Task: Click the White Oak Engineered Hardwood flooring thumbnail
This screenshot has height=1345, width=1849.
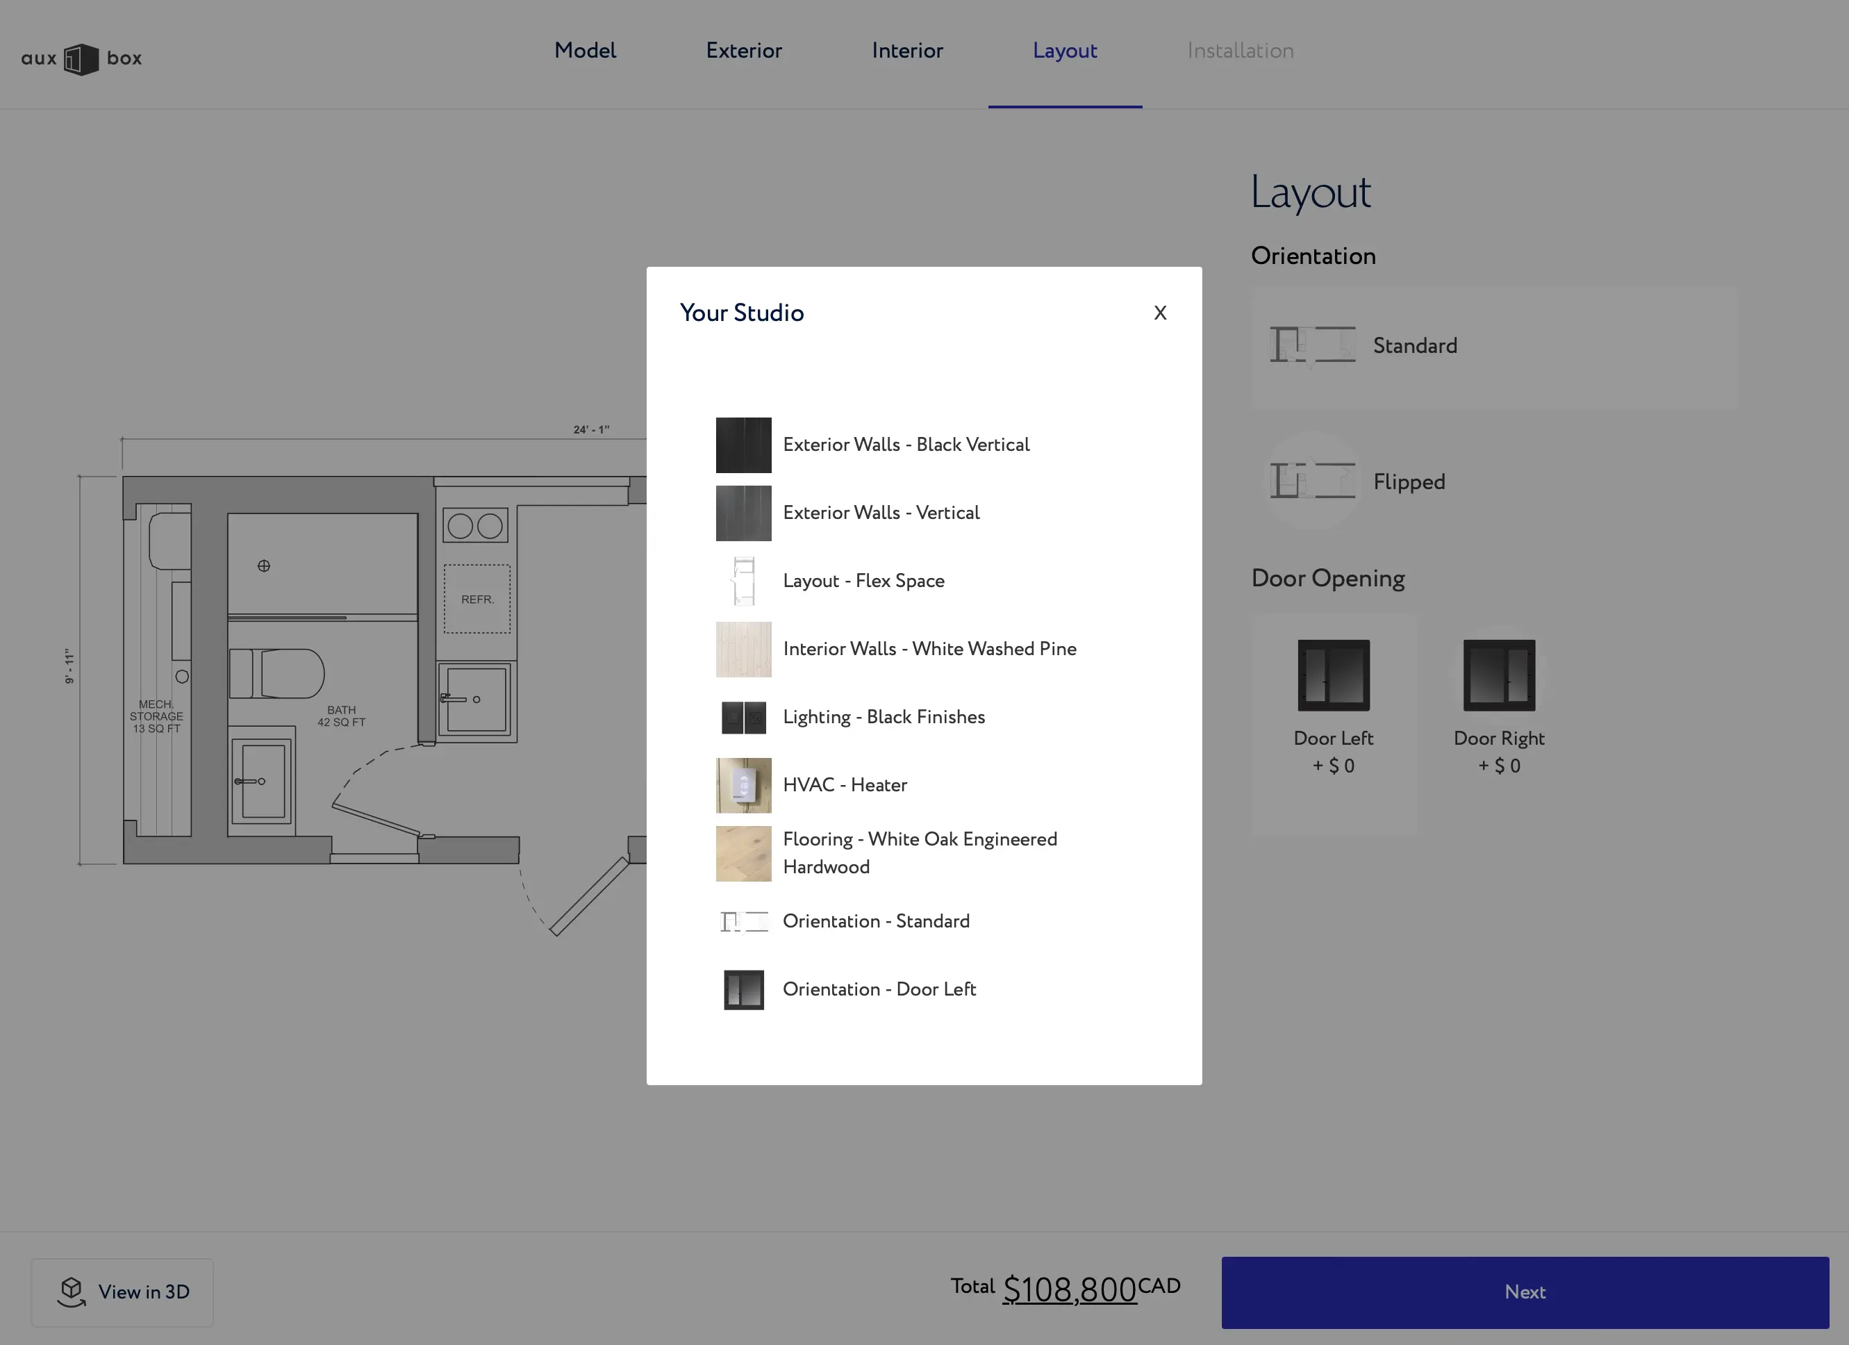Action: (x=743, y=853)
